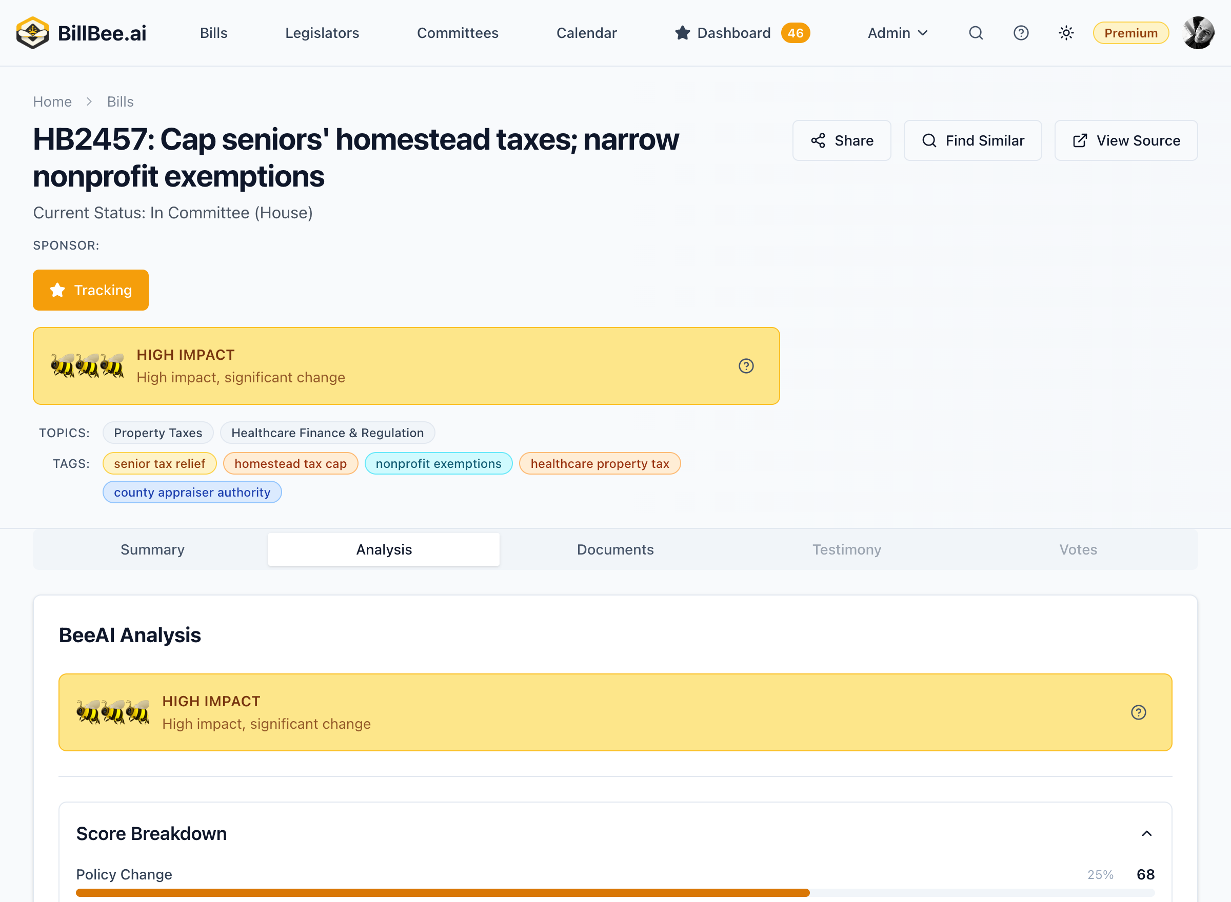Image resolution: width=1231 pixels, height=902 pixels.
Task: Select the nonprofit exemptions tag
Action: pyautogui.click(x=438, y=464)
